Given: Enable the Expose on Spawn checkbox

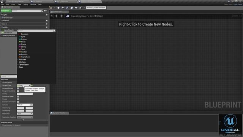Looking at the screenshot, I should pos(18,96).
